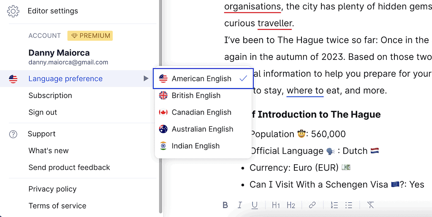432x217 pixels.
Task: Create a bulleted list
Action: tap(349, 205)
